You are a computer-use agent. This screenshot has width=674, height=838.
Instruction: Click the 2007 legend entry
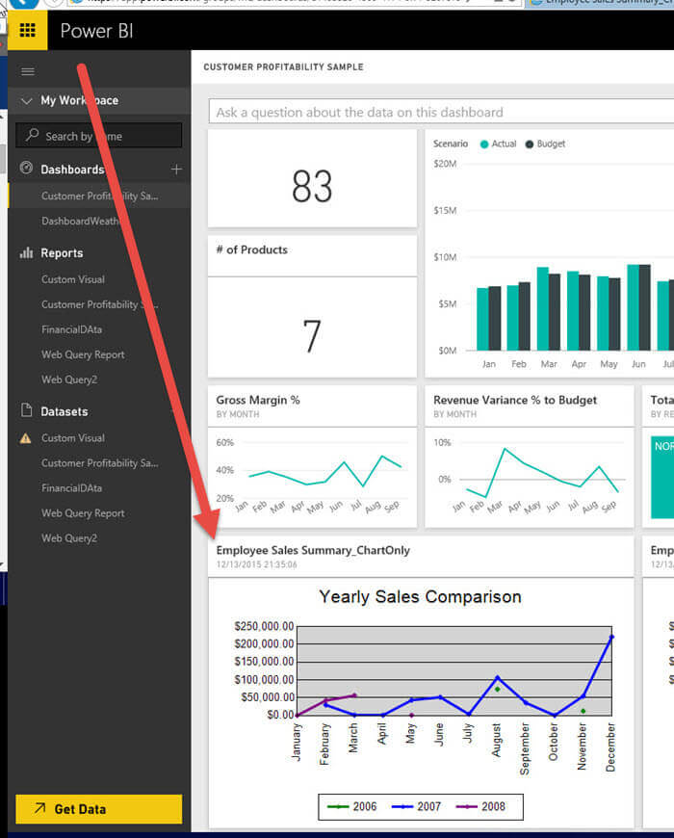click(416, 806)
